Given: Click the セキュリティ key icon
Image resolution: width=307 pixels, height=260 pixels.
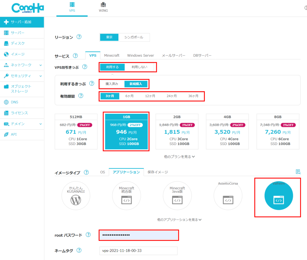Looking at the screenshot, I should pos(6,76).
